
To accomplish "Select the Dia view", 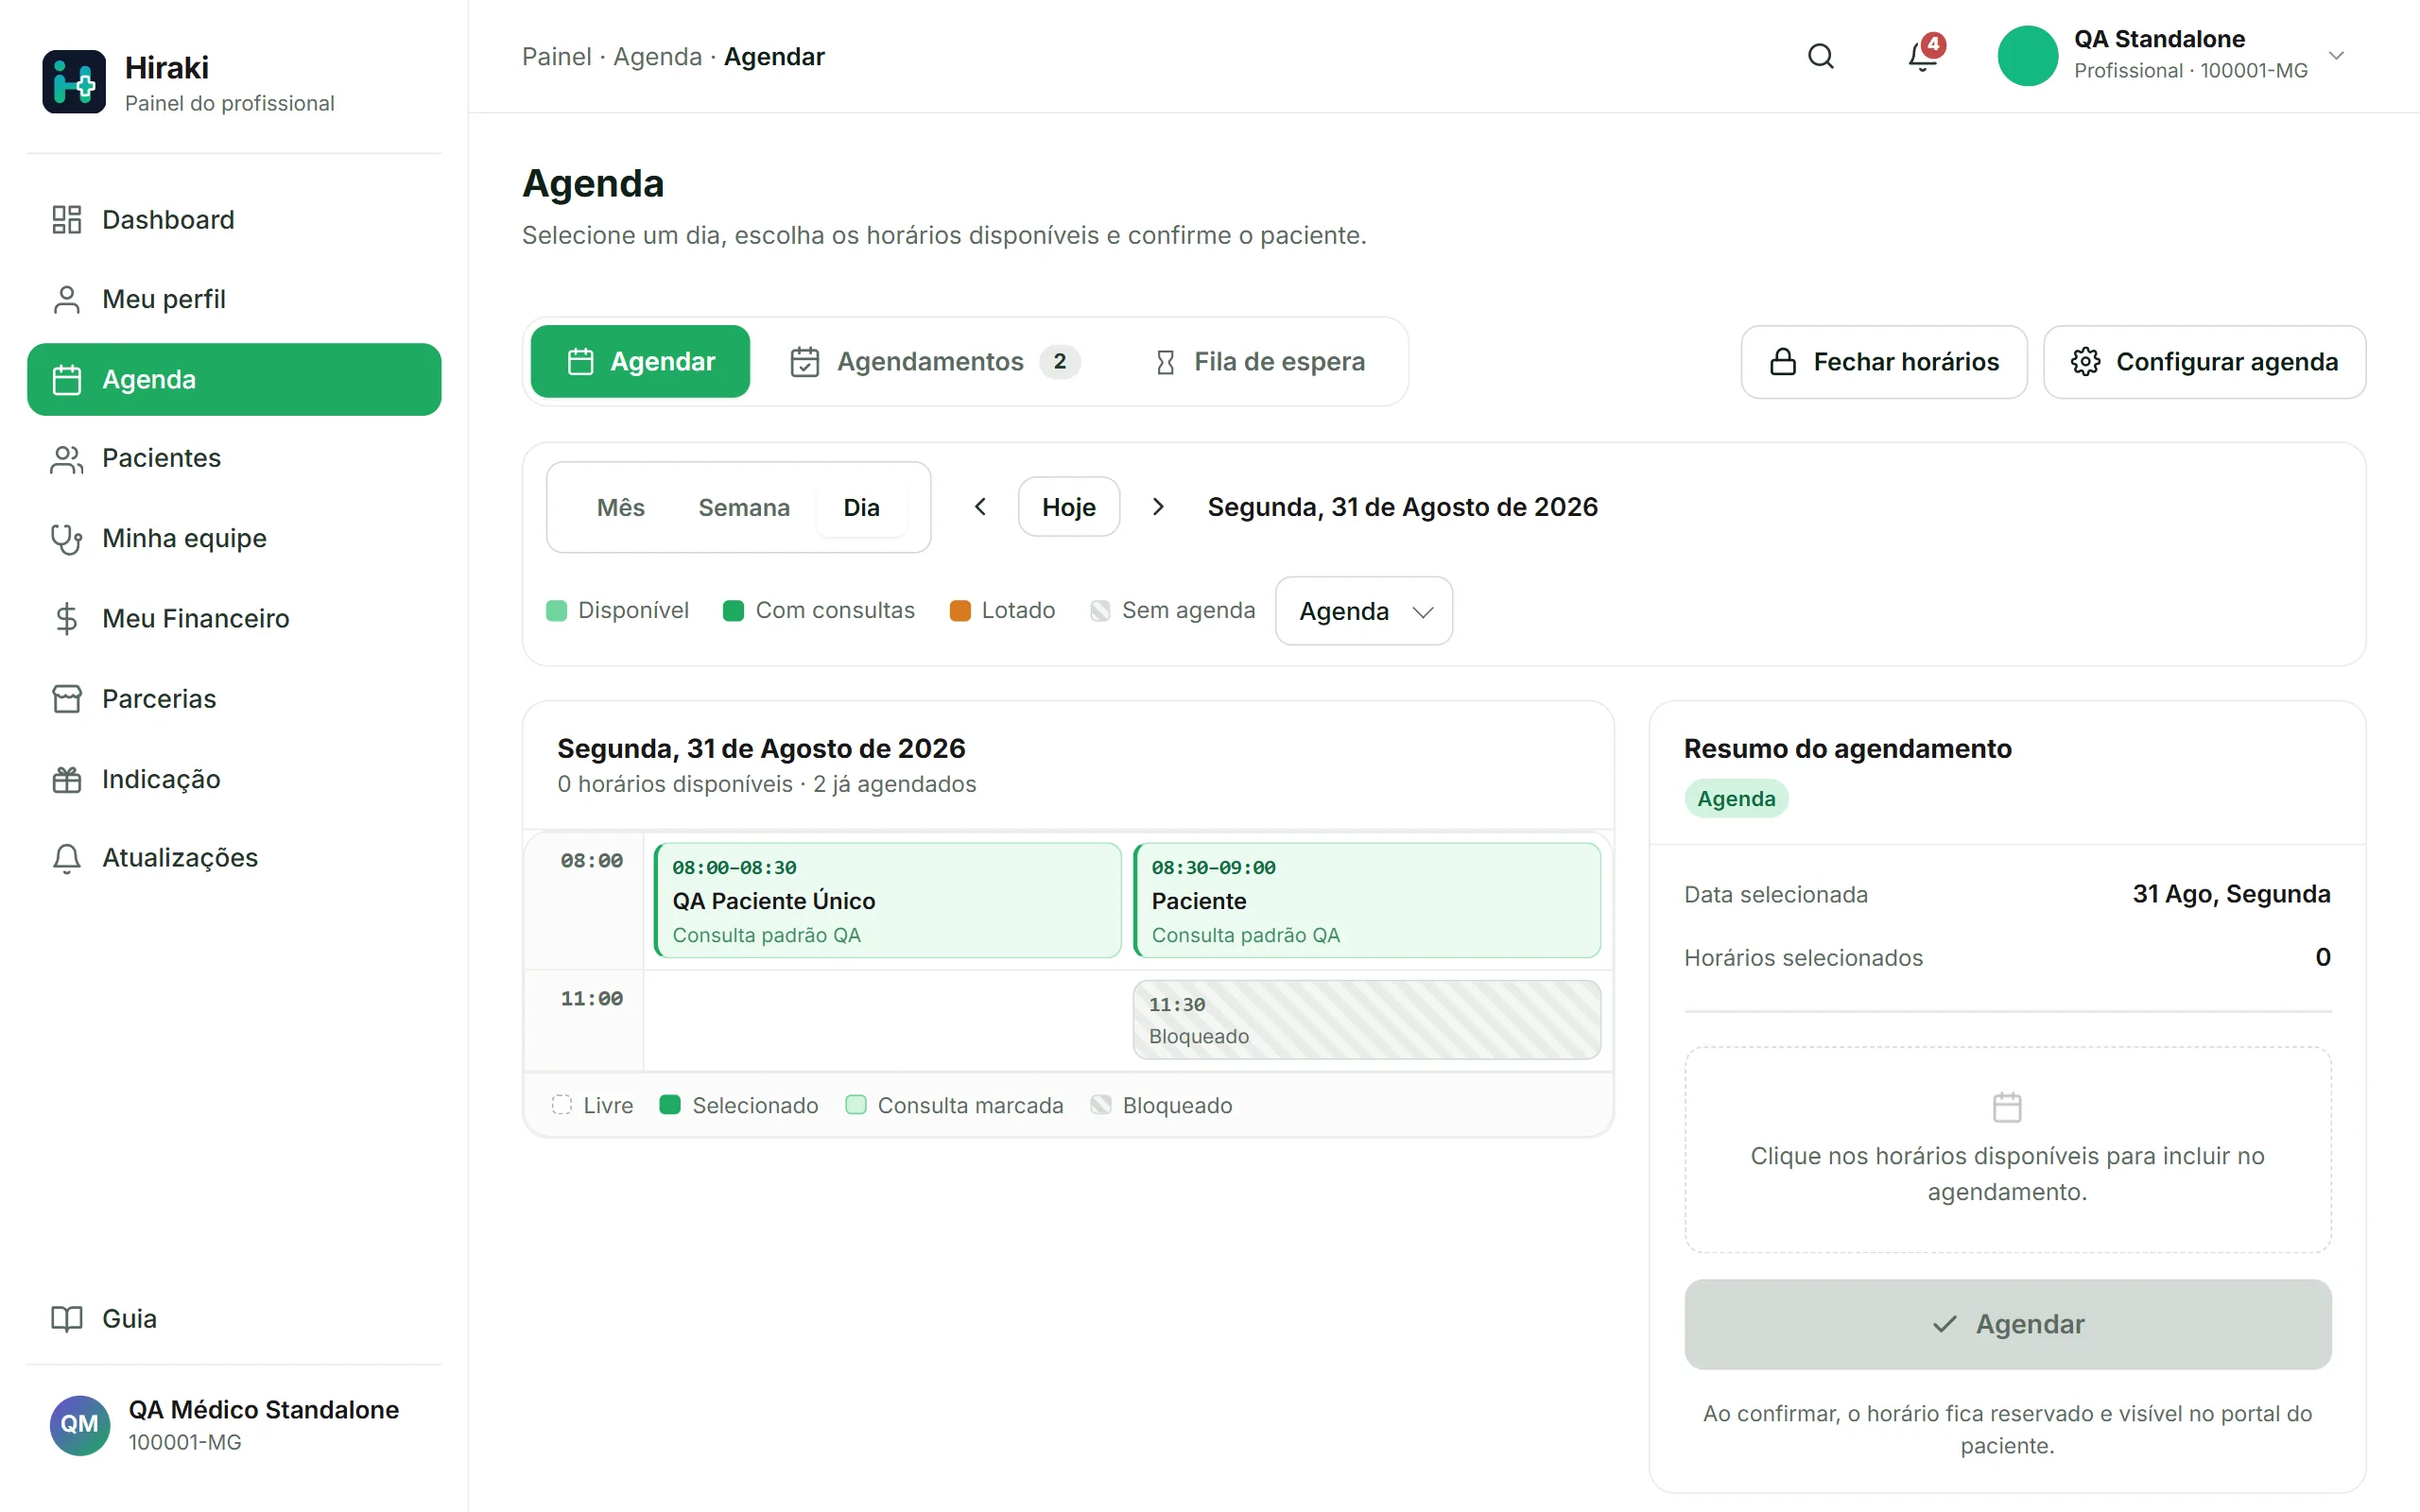I will [861, 507].
